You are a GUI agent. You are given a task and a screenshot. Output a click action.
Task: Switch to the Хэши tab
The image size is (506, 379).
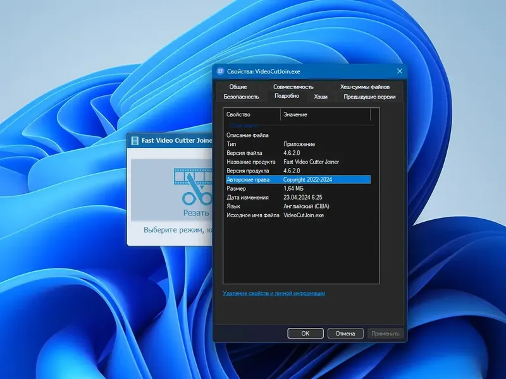[x=319, y=96]
